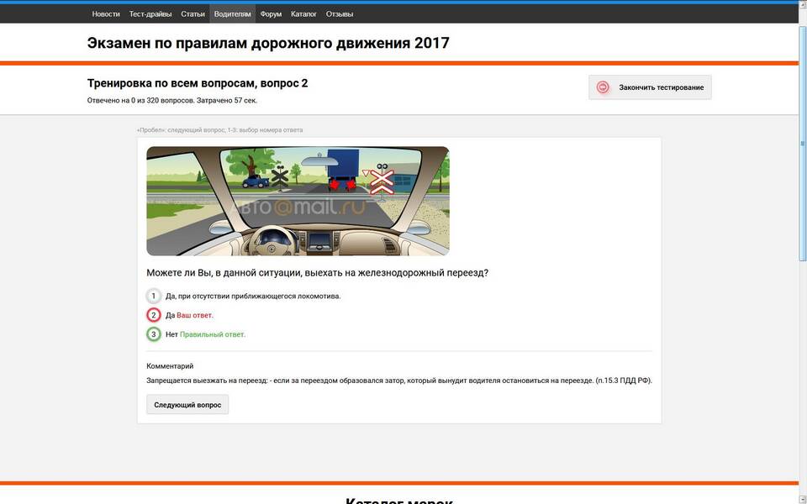Image resolution: width=807 pixels, height=504 pixels.
Task: Click the Закончить тестирование button label
Action: pyautogui.click(x=661, y=87)
